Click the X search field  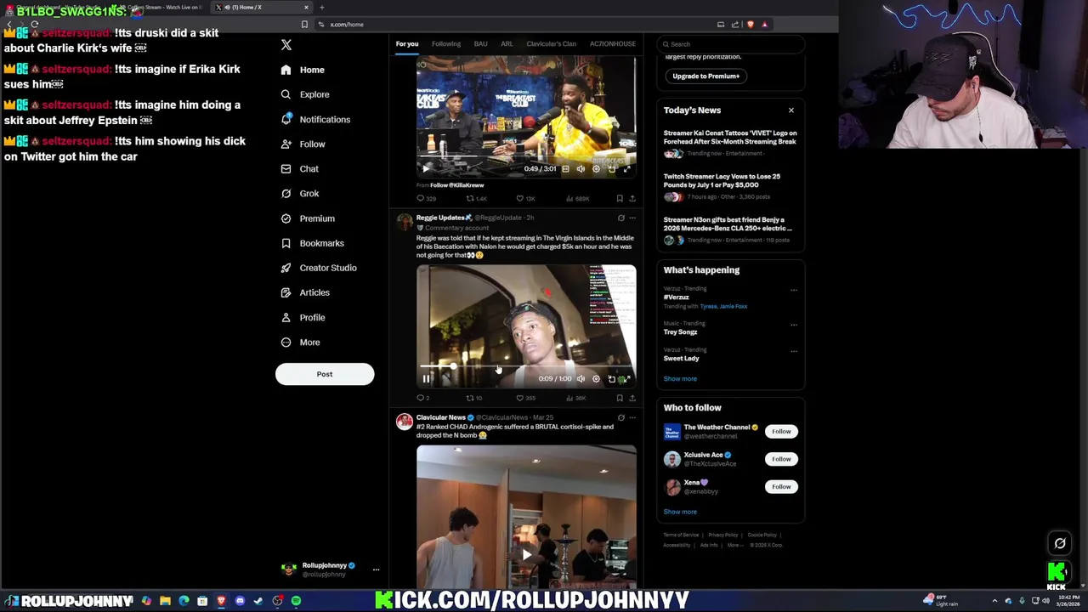click(x=731, y=43)
